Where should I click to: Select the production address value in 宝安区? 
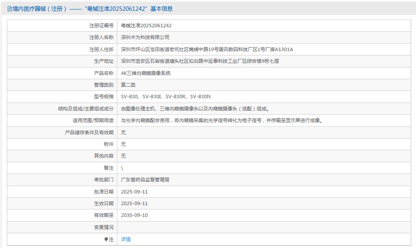coord(200,61)
